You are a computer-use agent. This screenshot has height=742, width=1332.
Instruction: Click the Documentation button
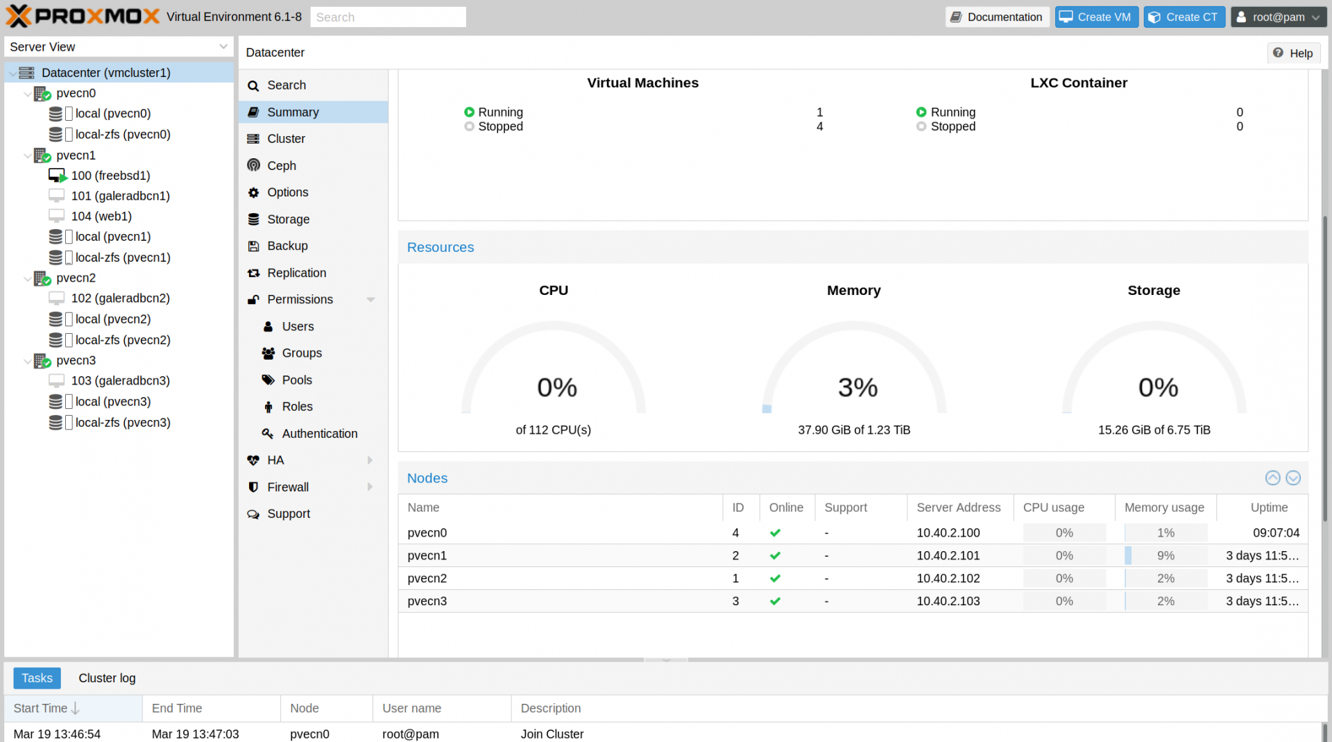pos(997,17)
